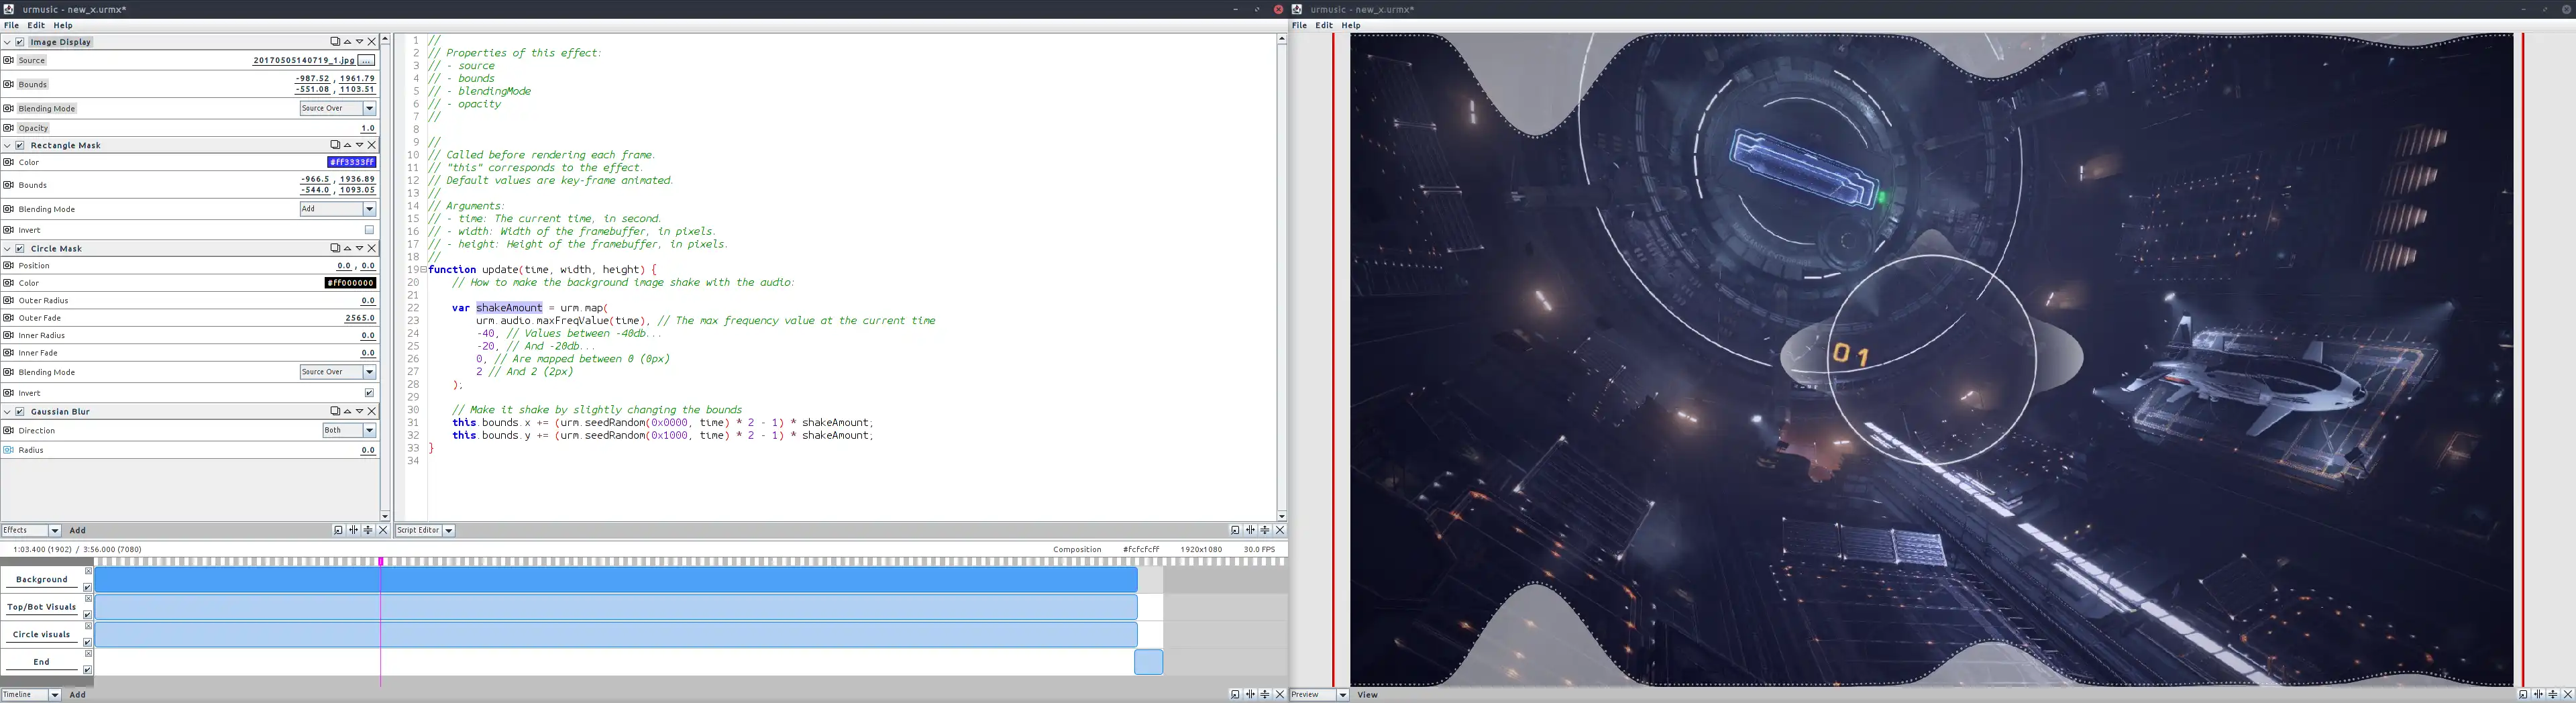Open Edit menu in left urmusic window
The width and height of the screenshot is (2576, 703).
point(36,25)
